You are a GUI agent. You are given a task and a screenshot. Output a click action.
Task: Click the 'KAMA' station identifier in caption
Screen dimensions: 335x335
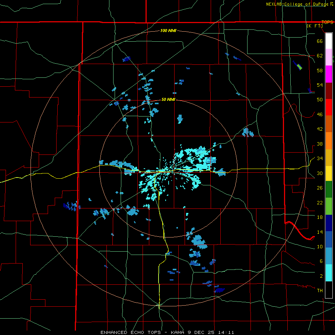pyautogui.click(x=178, y=332)
